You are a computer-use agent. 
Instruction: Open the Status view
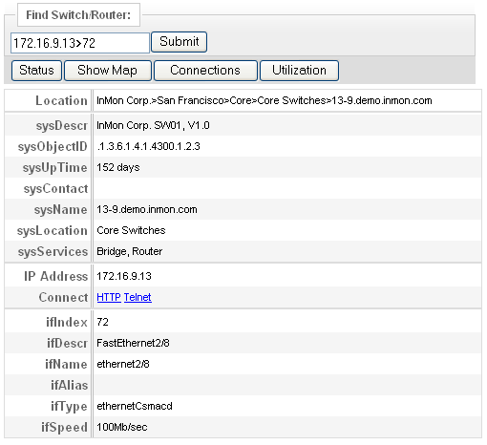(x=36, y=71)
